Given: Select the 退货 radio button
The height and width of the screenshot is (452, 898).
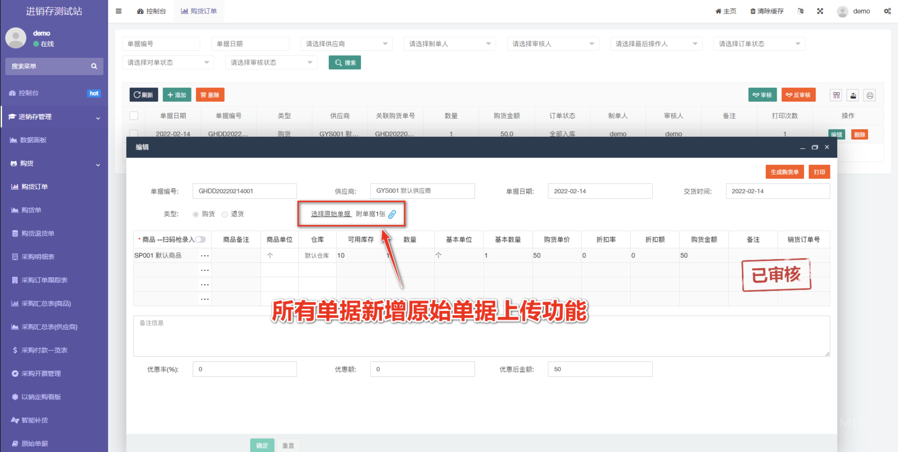Looking at the screenshot, I should [225, 214].
